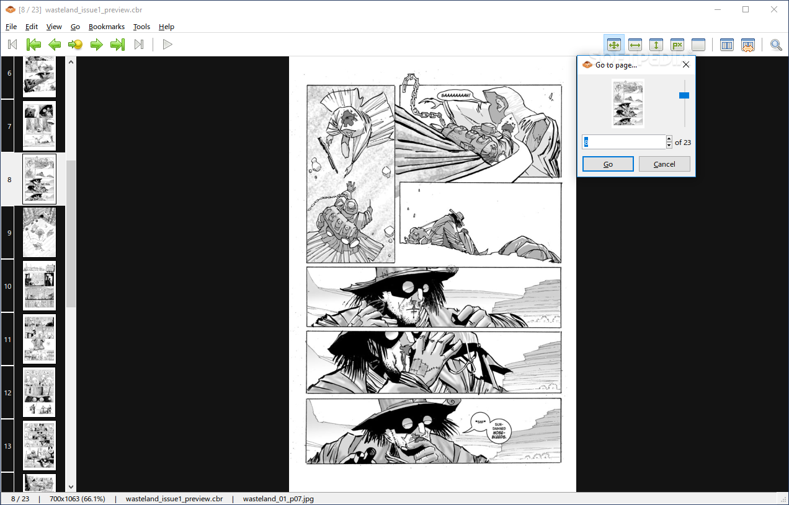The image size is (789, 505).
Task: Minimize the MComix window
Action: click(717, 9)
